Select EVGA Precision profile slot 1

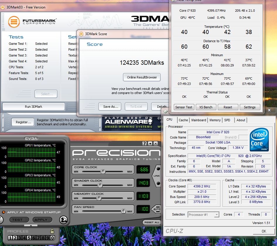point(10,238)
